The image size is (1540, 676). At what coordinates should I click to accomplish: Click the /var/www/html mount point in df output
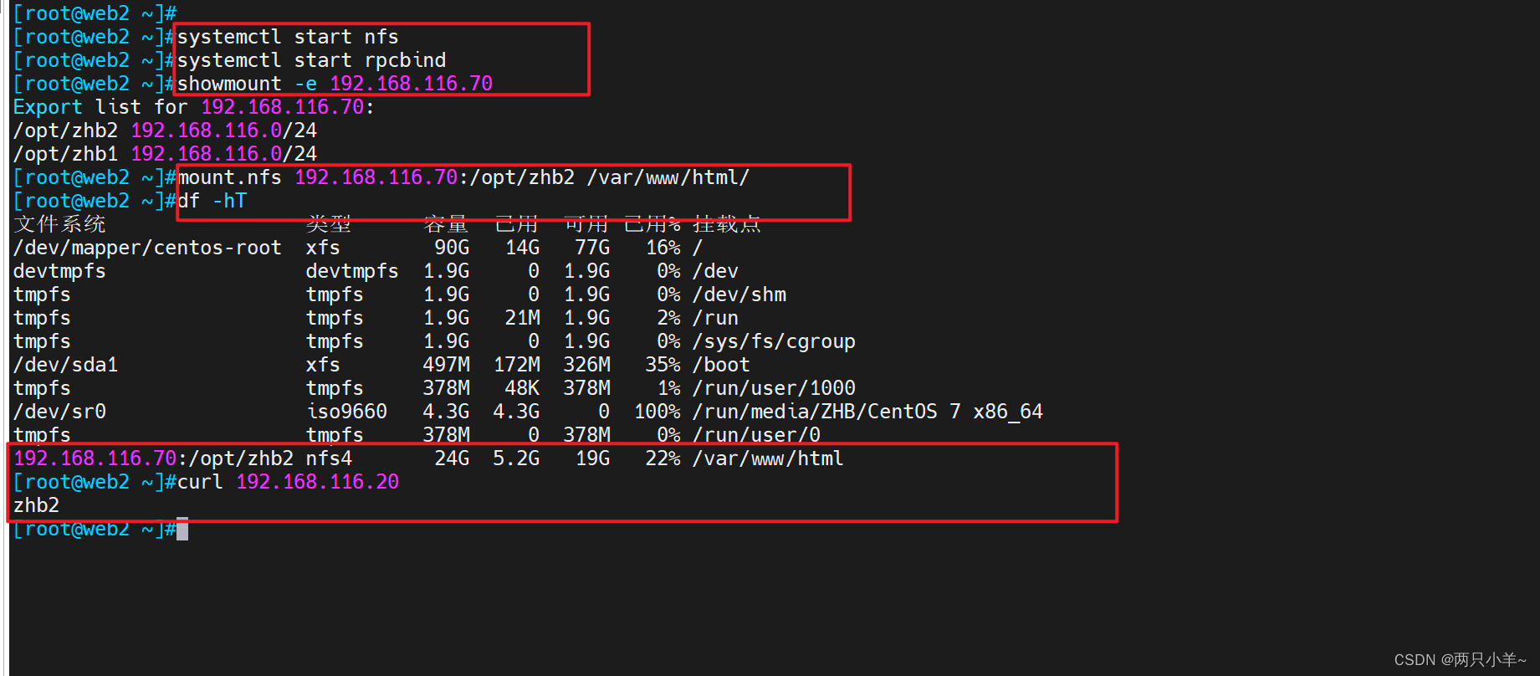(768, 458)
